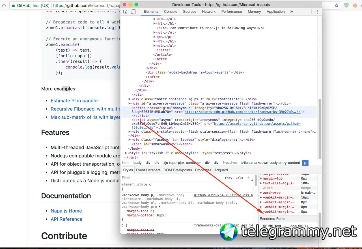
Task: Activate the element inspector picker icon
Action: (125, 12)
